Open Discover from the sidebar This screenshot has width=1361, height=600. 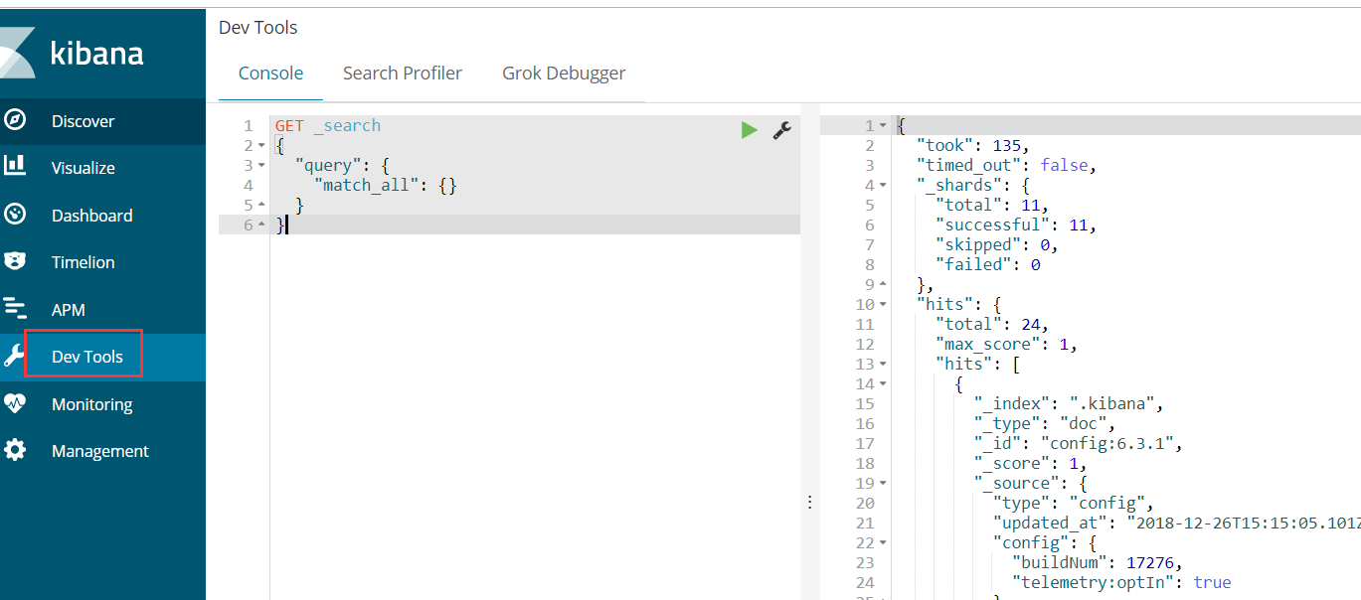(84, 121)
